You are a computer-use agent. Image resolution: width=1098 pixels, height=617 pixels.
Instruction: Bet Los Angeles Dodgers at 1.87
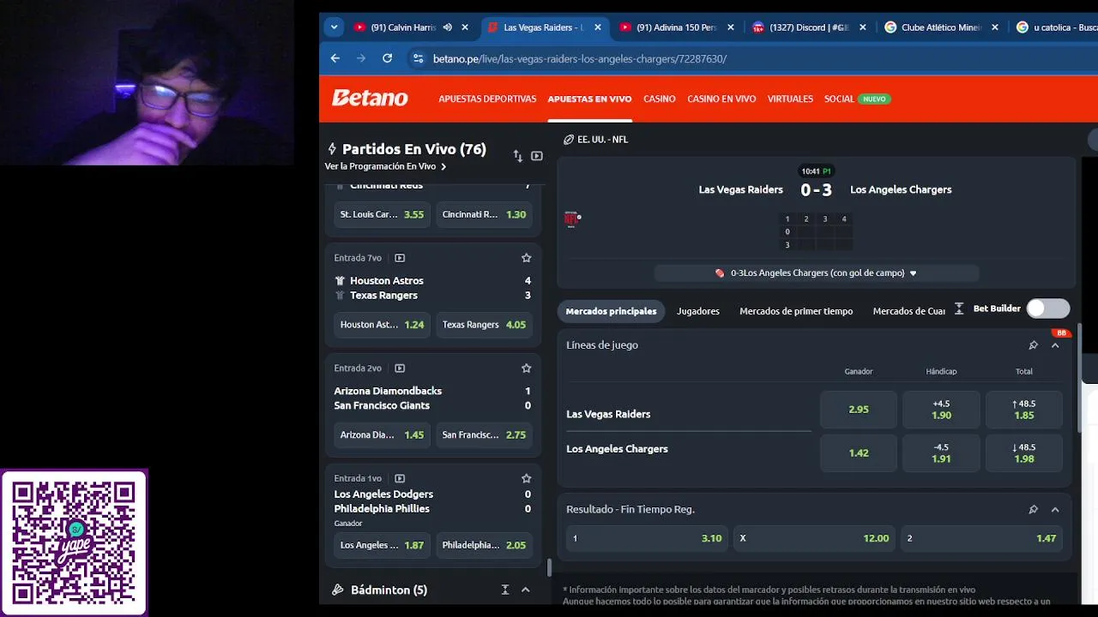click(x=382, y=545)
